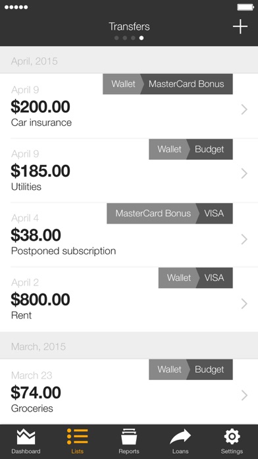Image resolution: width=258 pixels, height=459 pixels.
Task: Tap the plus icon to add transfer
Action: pyautogui.click(x=240, y=26)
